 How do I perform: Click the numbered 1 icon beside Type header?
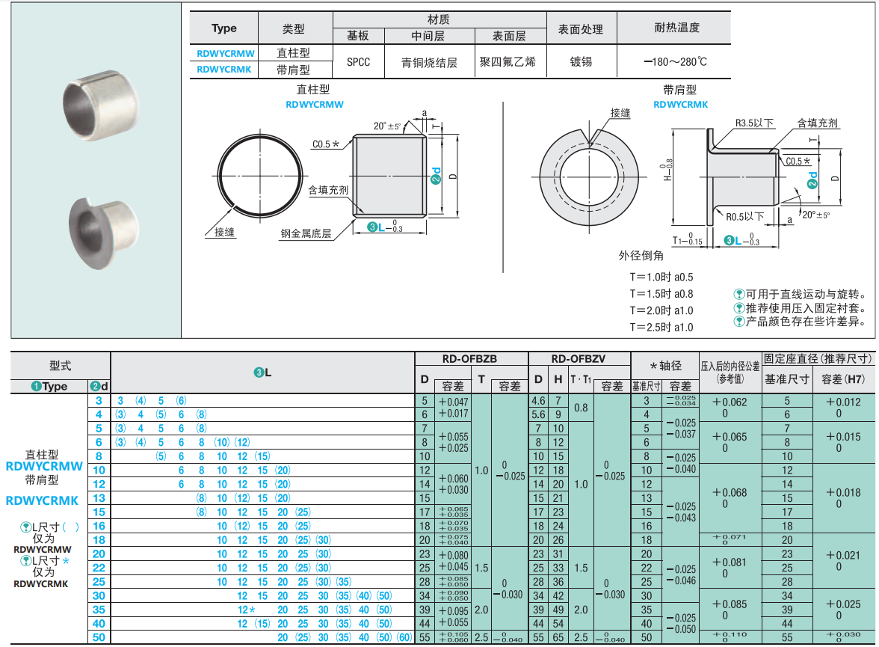pyautogui.click(x=36, y=387)
